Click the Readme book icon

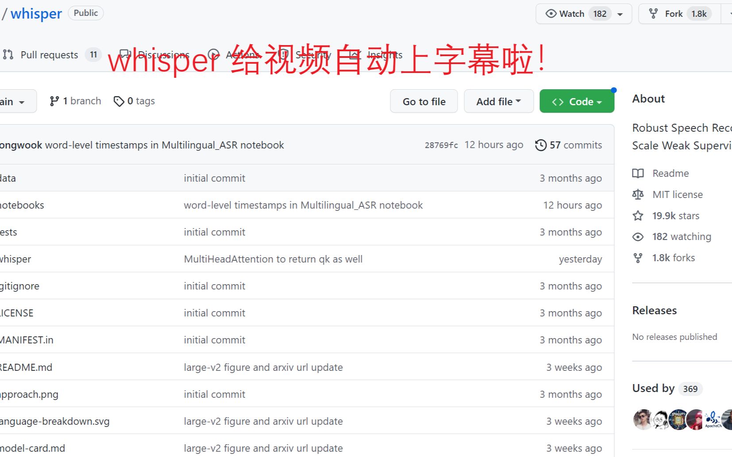(638, 173)
